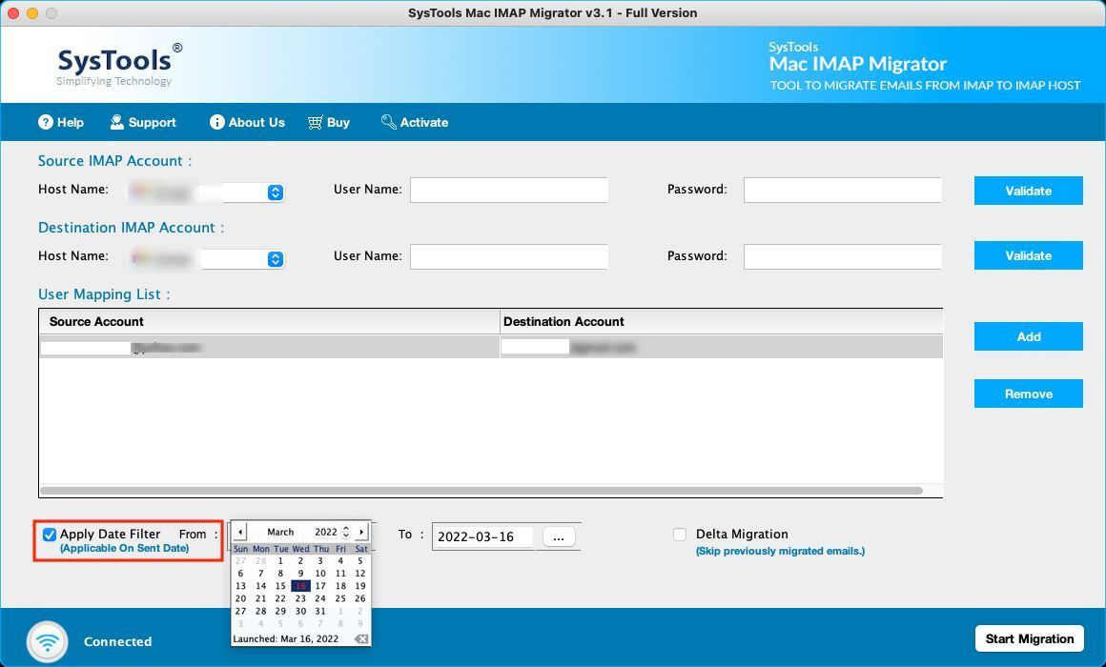The height and width of the screenshot is (667, 1106).
Task: Pick March 25 in the calendar
Action: pyautogui.click(x=340, y=598)
